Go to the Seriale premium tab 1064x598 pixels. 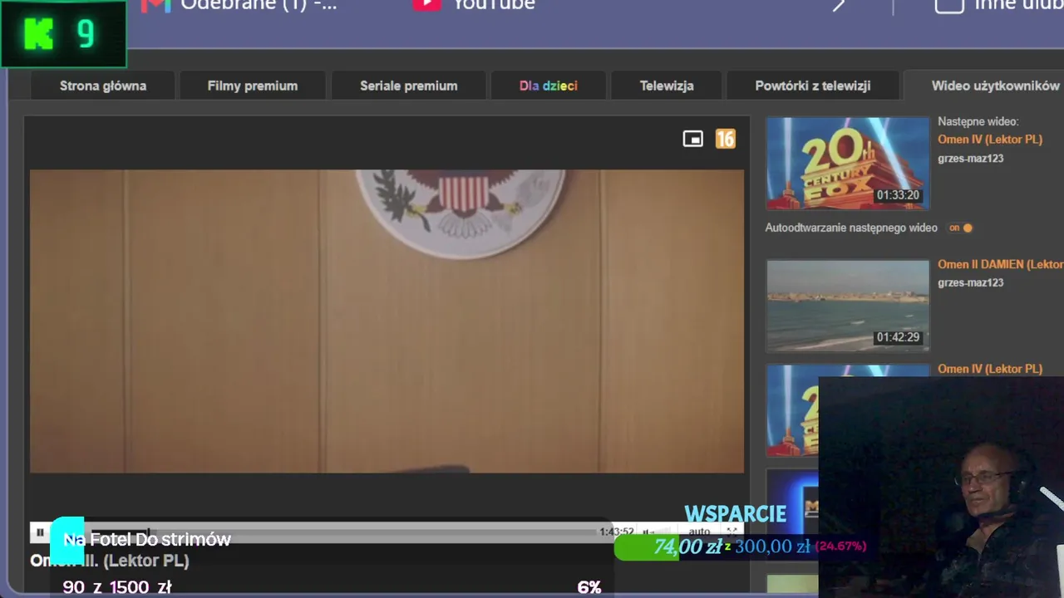click(409, 86)
